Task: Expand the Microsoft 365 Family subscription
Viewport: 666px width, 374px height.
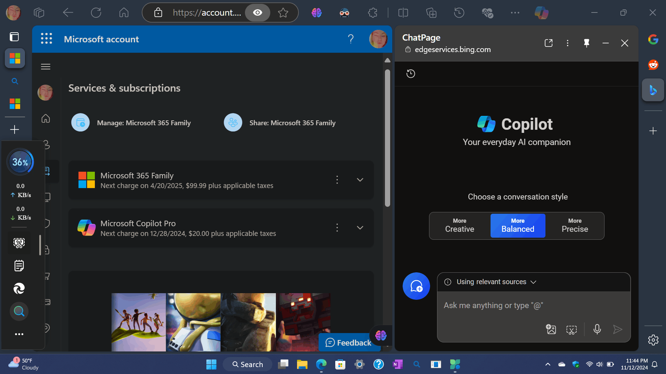Action: (x=360, y=180)
